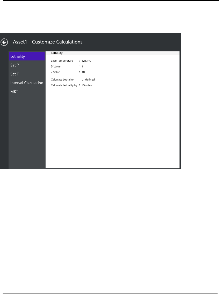Go back using the arrow icon
The height and width of the screenshot is (294, 219).
click(x=4, y=42)
